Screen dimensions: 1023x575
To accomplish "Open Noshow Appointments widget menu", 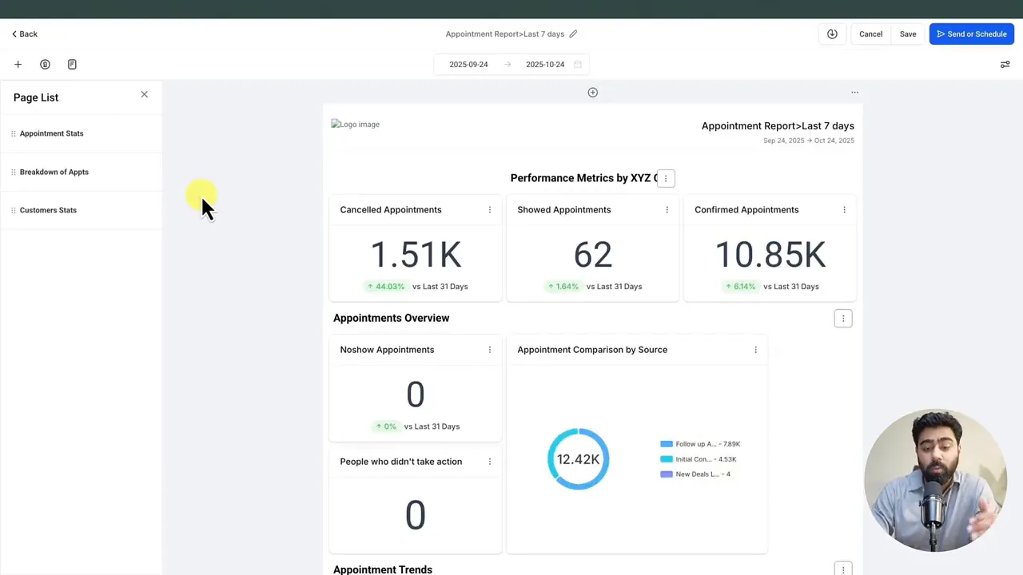I will (490, 350).
